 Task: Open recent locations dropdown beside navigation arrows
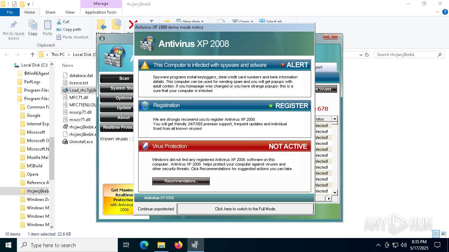pyautogui.click(x=25, y=55)
